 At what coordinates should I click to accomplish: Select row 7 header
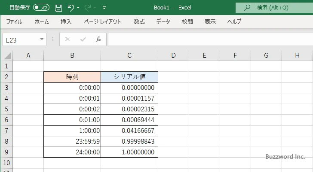[x=6, y=131]
